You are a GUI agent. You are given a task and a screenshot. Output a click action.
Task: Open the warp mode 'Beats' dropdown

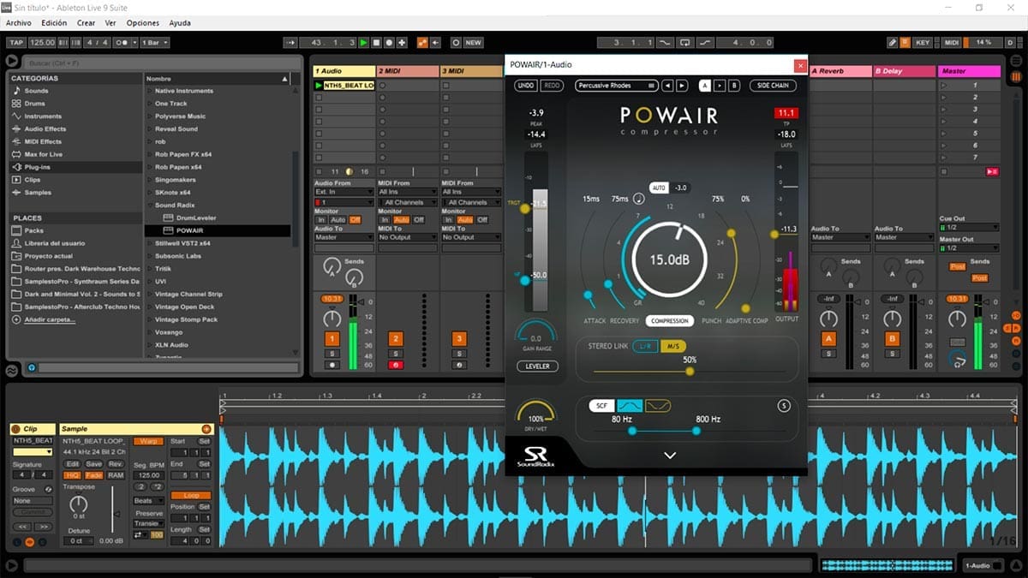tap(148, 501)
